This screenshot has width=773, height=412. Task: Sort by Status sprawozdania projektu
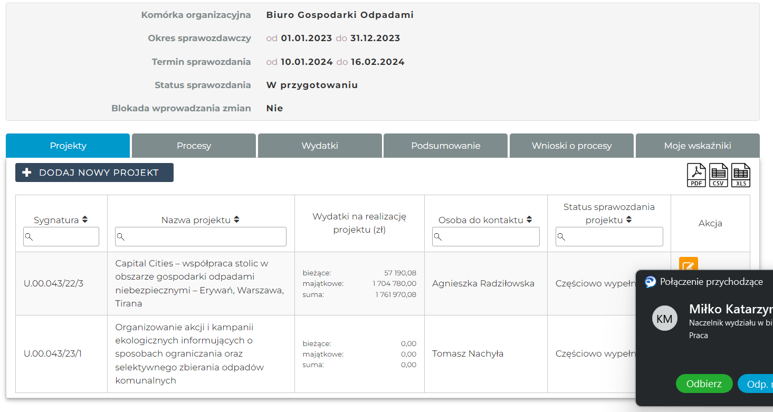click(629, 220)
